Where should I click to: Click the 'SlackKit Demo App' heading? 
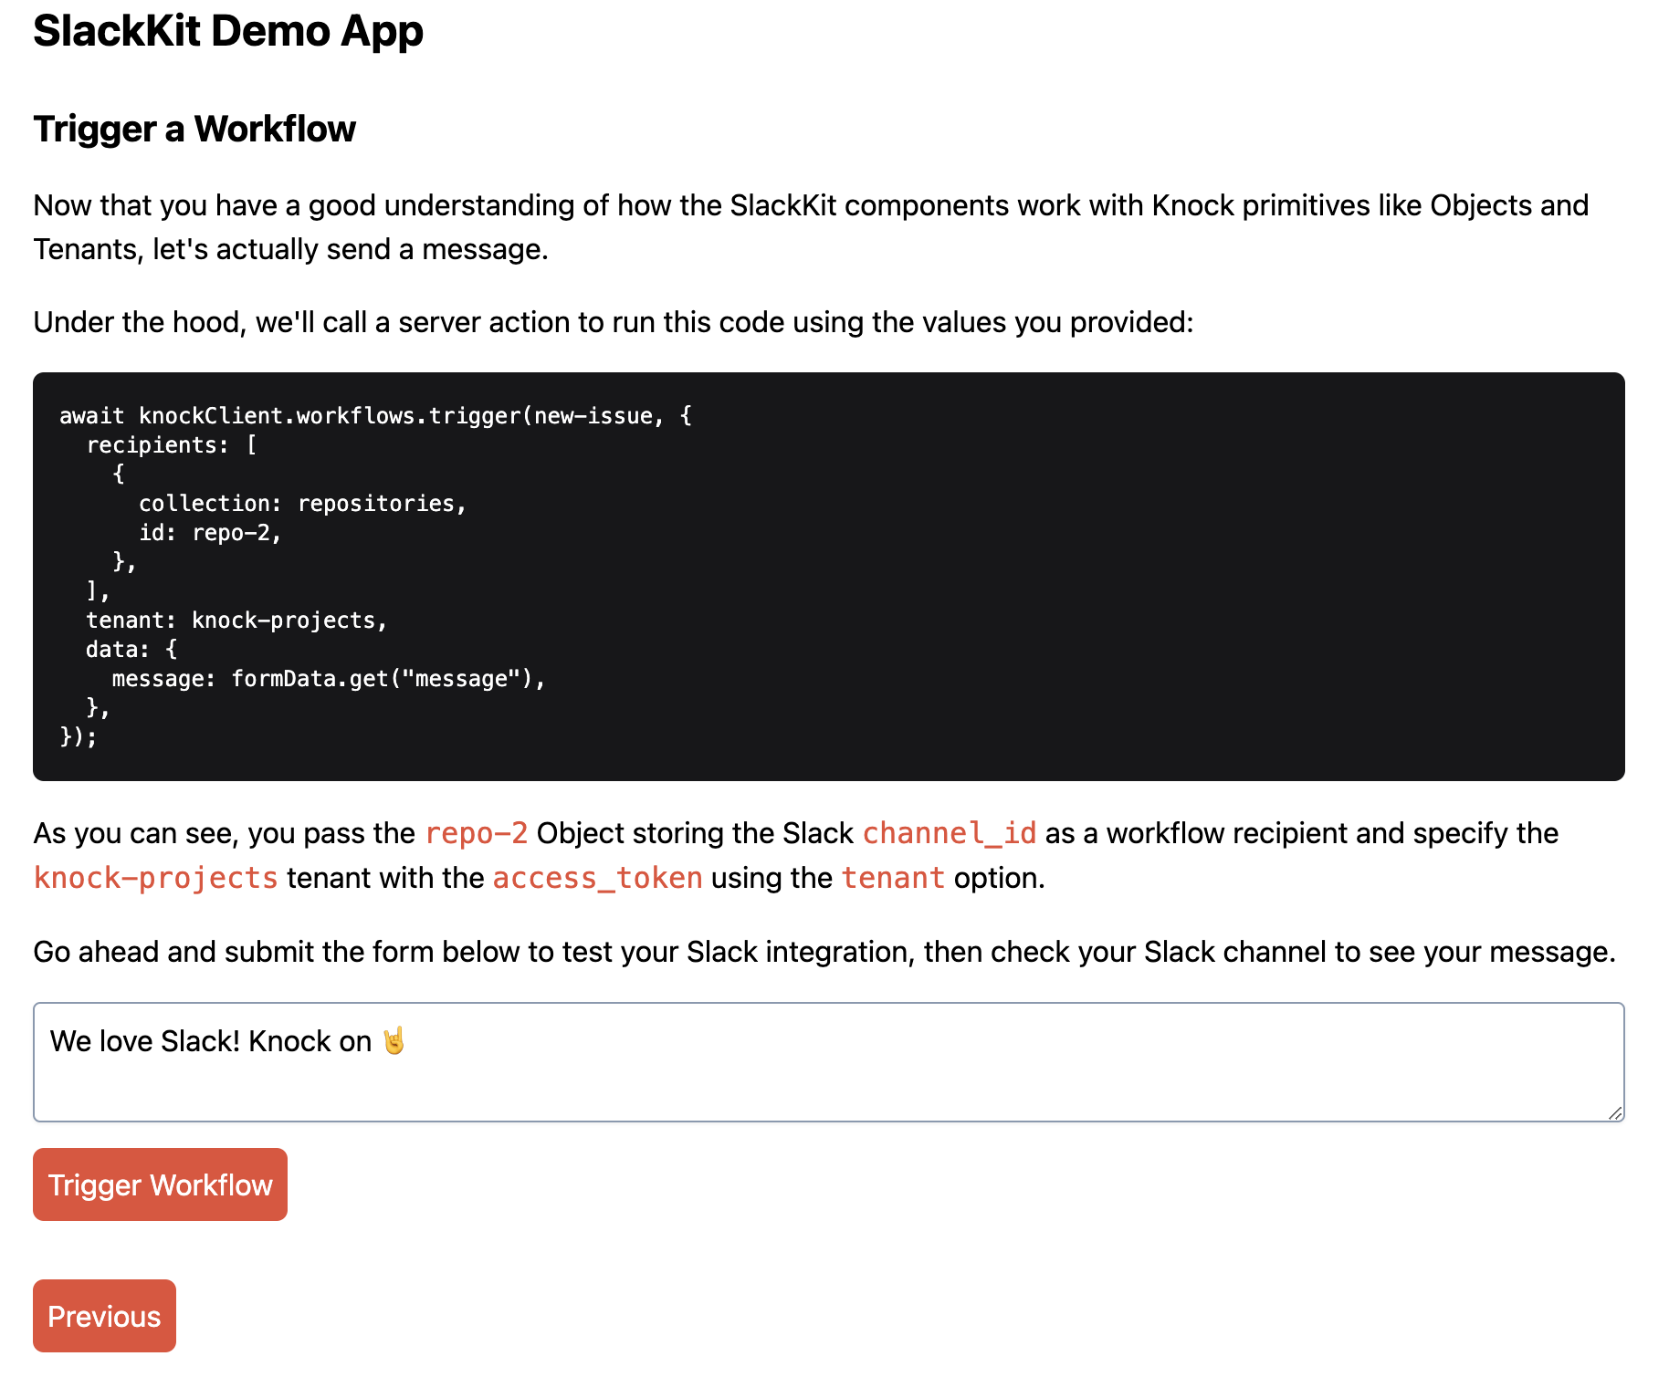click(x=227, y=31)
